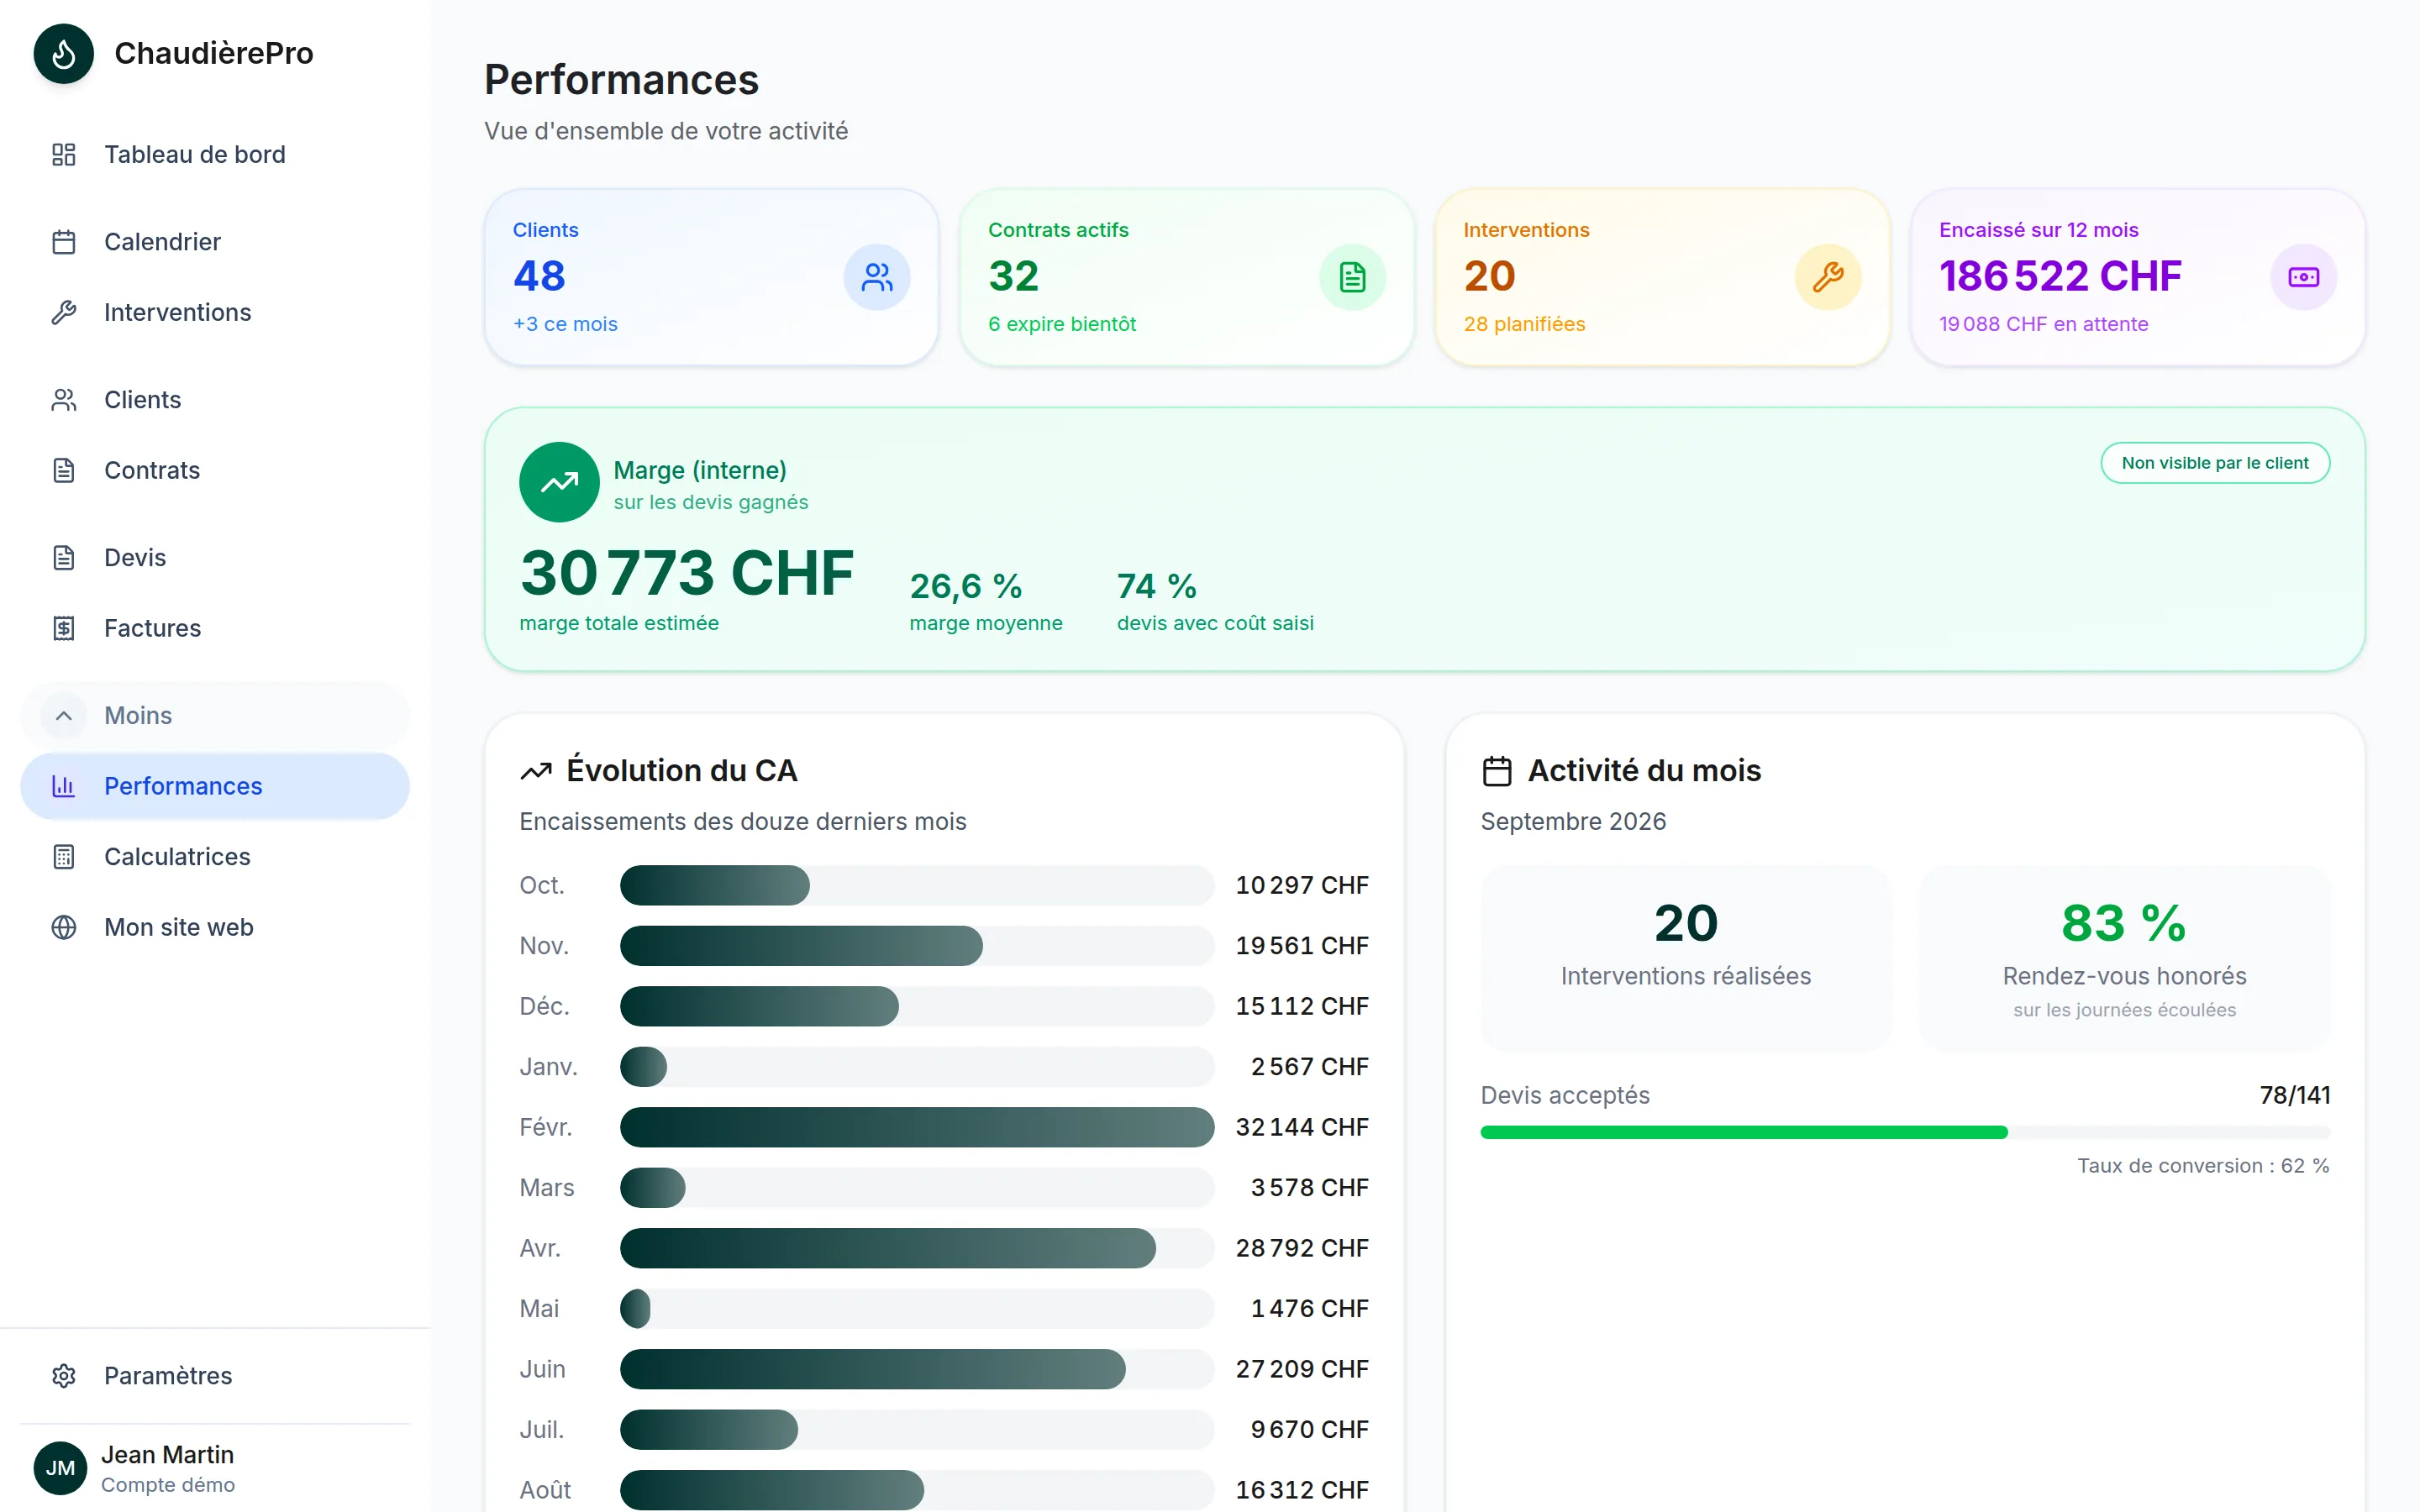Click the 83 % Rendez-vous honorés tile
The image size is (2420, 1512).
(x=2124, y=958)
